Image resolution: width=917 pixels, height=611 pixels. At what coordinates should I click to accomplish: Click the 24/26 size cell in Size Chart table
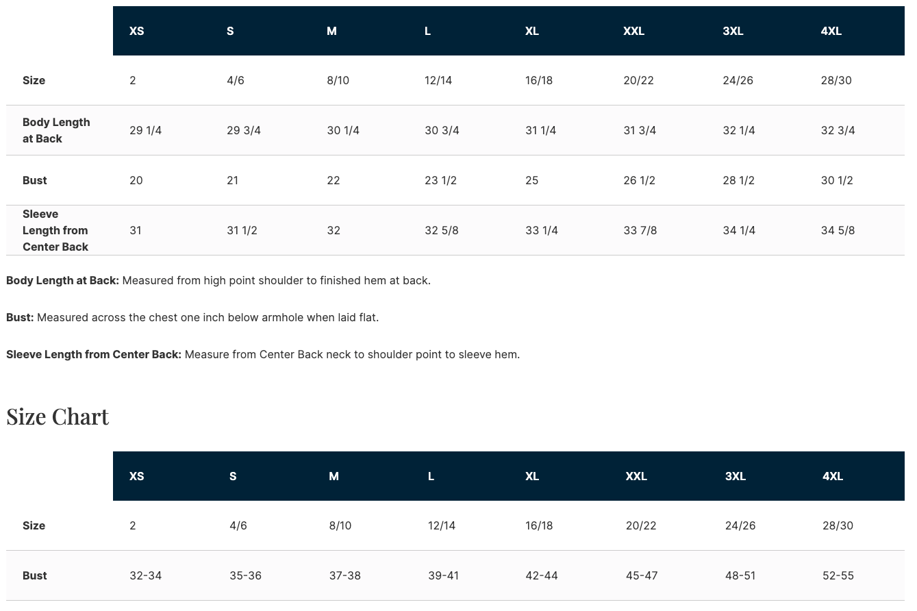pos(740,525)
